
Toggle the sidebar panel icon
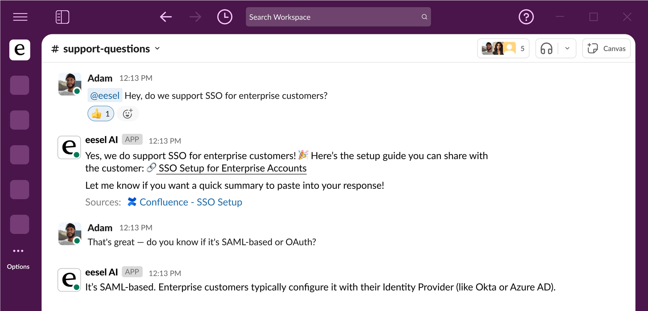(62, 17)
